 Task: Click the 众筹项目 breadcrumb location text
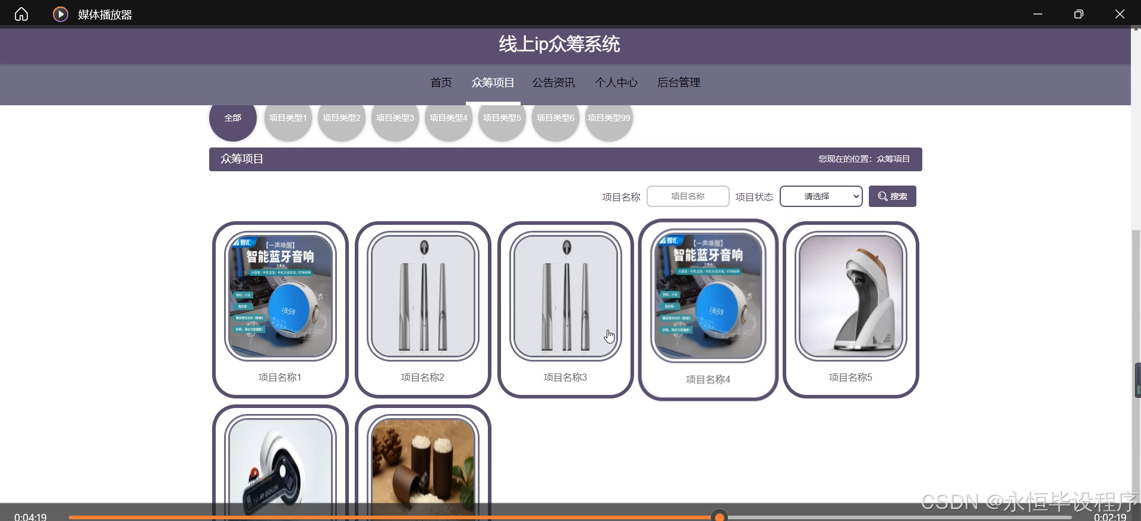click(x=893, y=159)
